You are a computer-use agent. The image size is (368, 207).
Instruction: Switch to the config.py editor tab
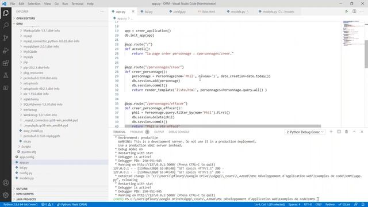179,11
